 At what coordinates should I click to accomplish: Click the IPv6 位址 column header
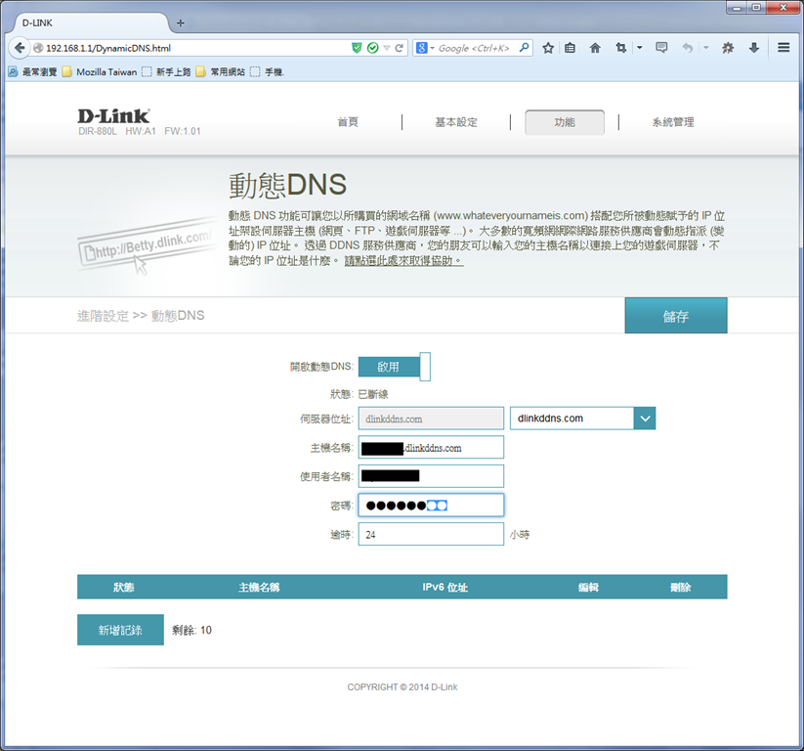(x=444, y=587)
